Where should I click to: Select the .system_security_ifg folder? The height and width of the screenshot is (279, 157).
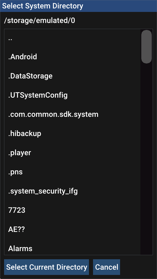point(72,191)
